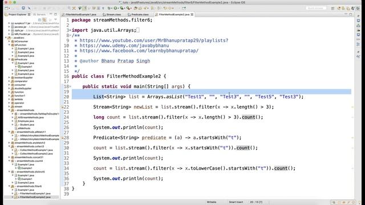365x205 pixels.
Task: Select the doubleSupplier package
Action: [21, 89]
